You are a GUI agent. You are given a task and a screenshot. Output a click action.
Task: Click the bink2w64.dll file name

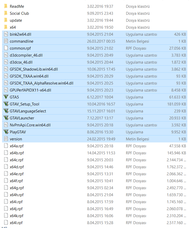click(20, 34)
